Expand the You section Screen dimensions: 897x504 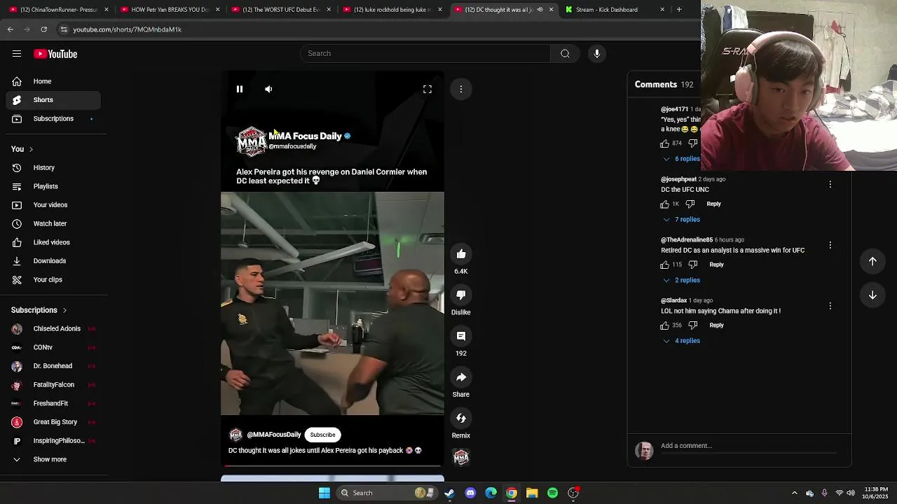(22, 149)
